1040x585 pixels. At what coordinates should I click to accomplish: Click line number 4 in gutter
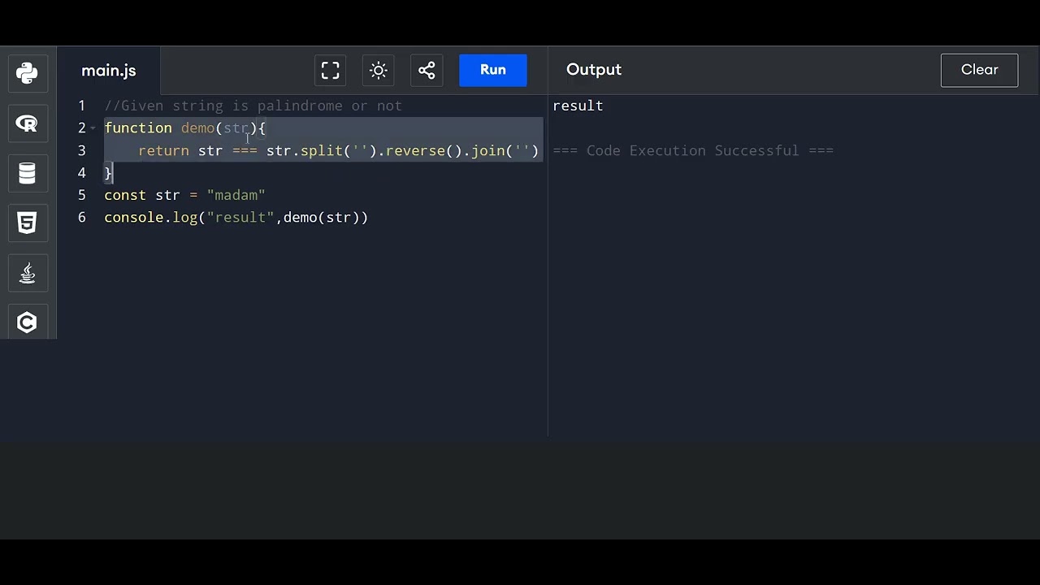pyautogui.click(x=81, y=173)
